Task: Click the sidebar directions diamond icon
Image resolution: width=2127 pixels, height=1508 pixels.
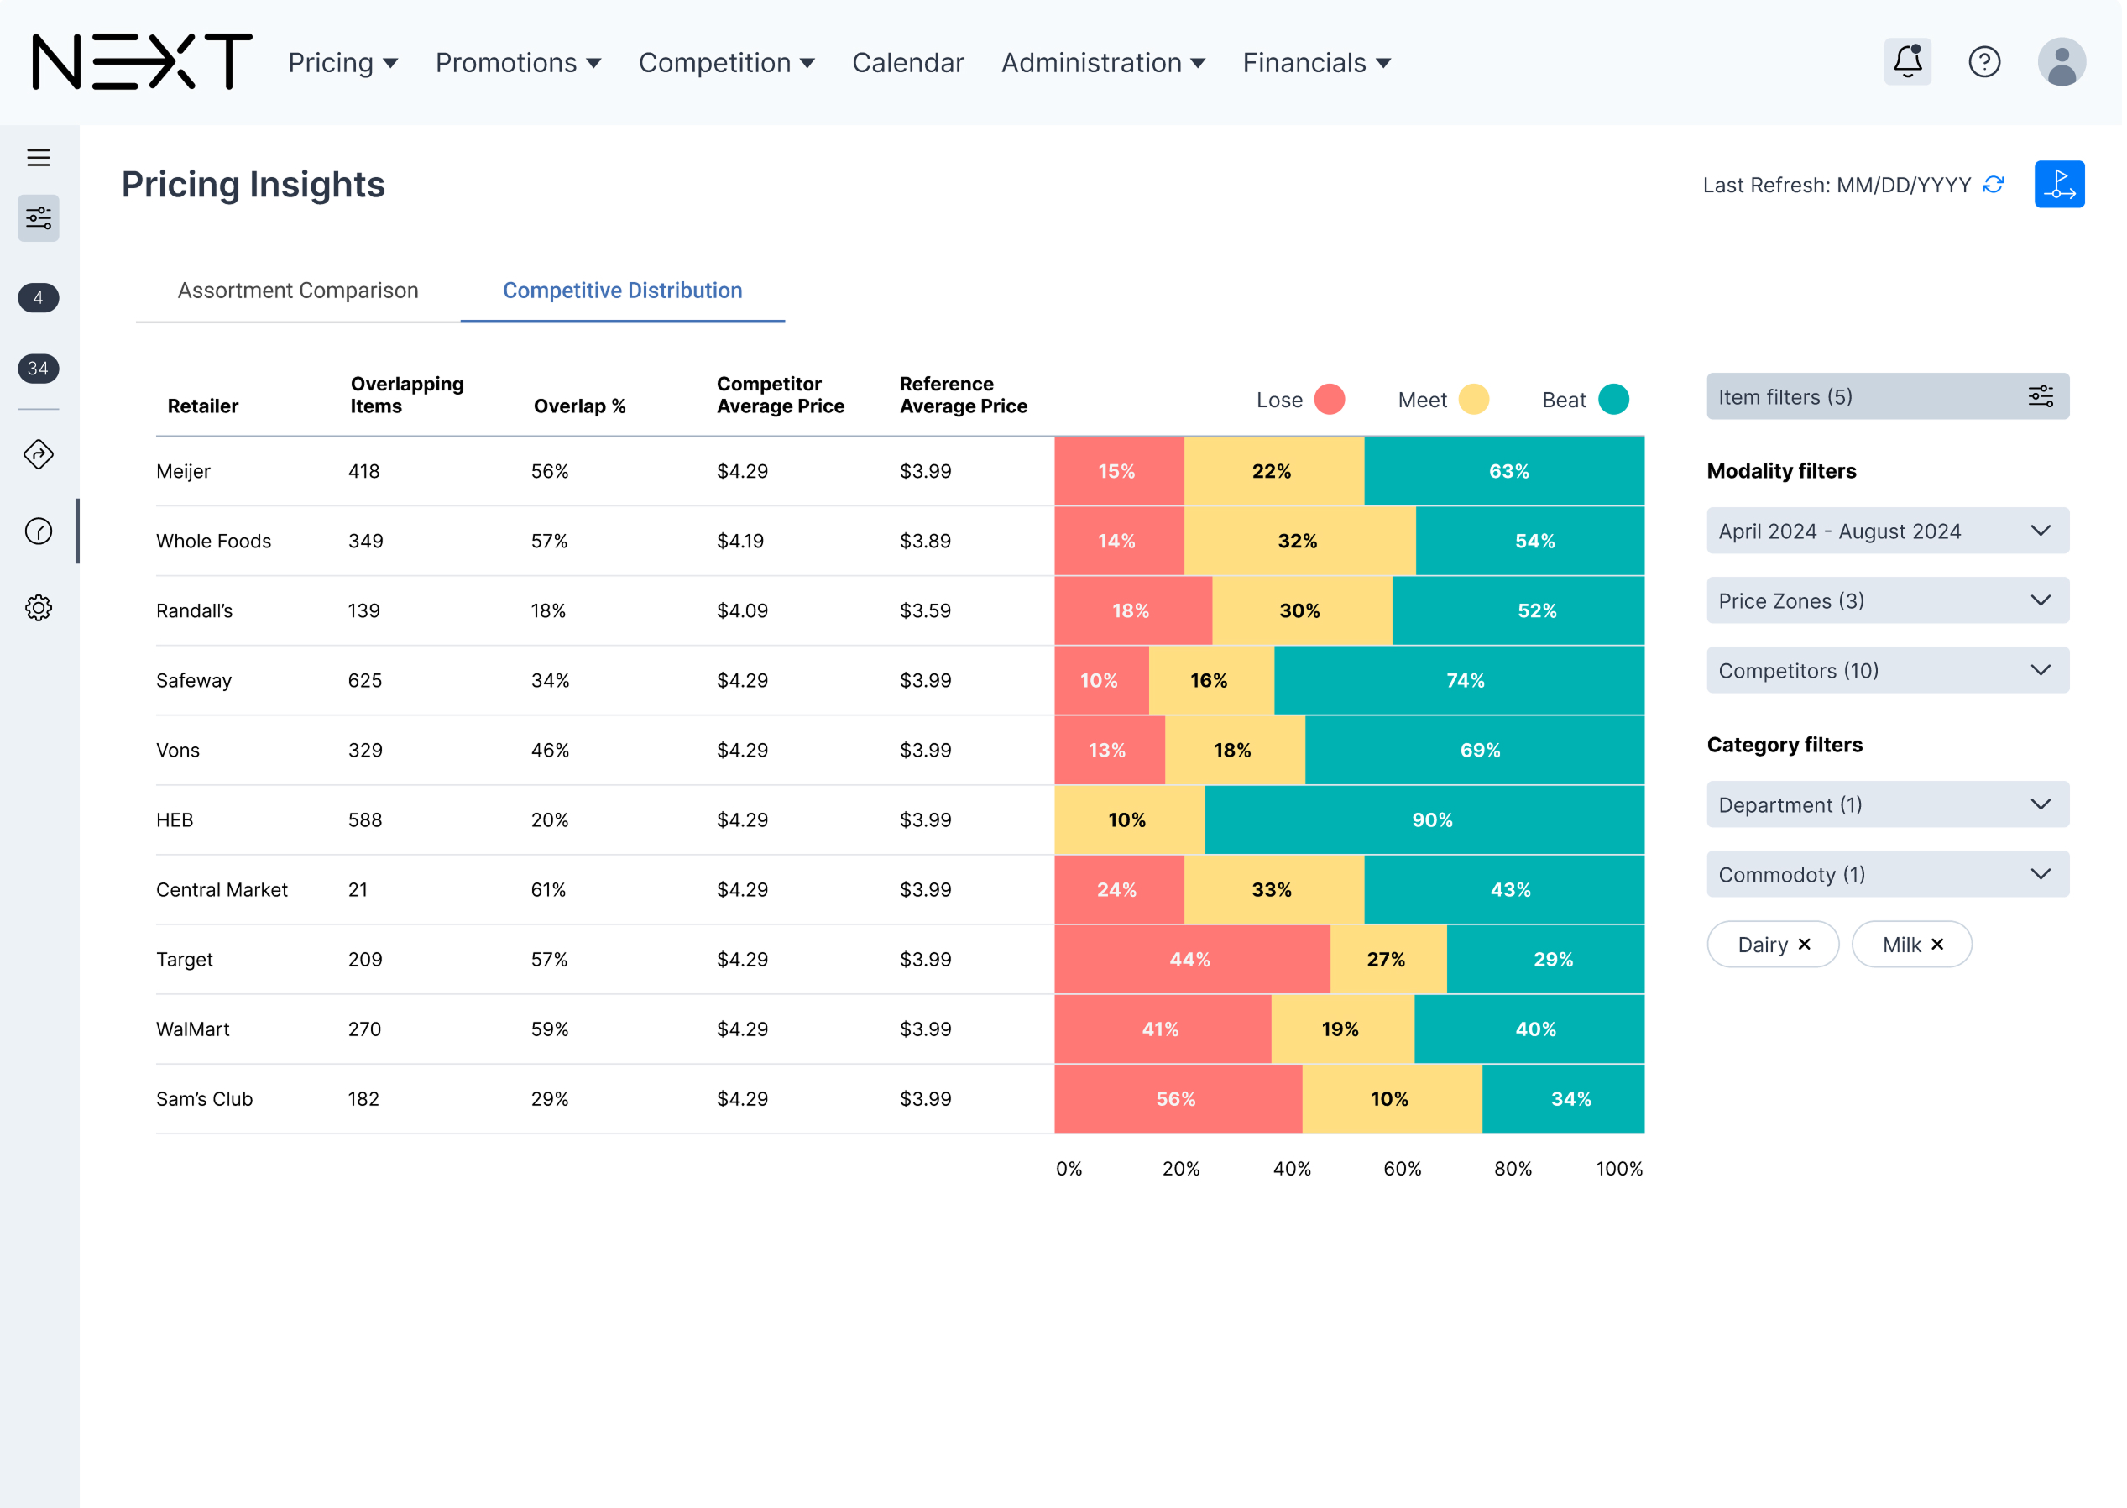Action: point(38,455)
